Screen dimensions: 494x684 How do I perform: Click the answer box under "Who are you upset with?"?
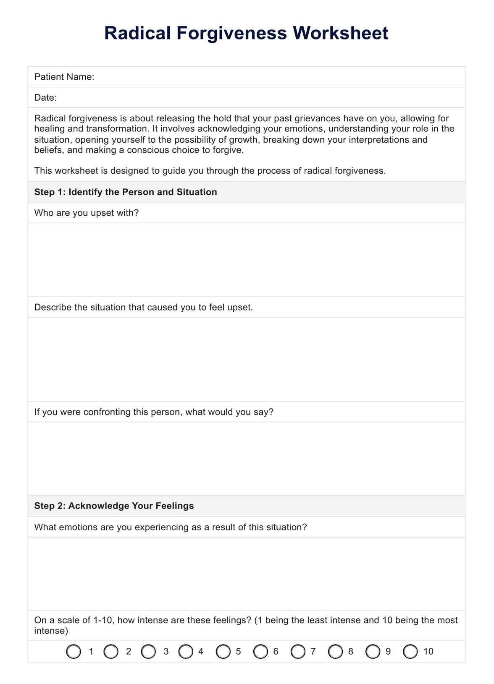247,259
